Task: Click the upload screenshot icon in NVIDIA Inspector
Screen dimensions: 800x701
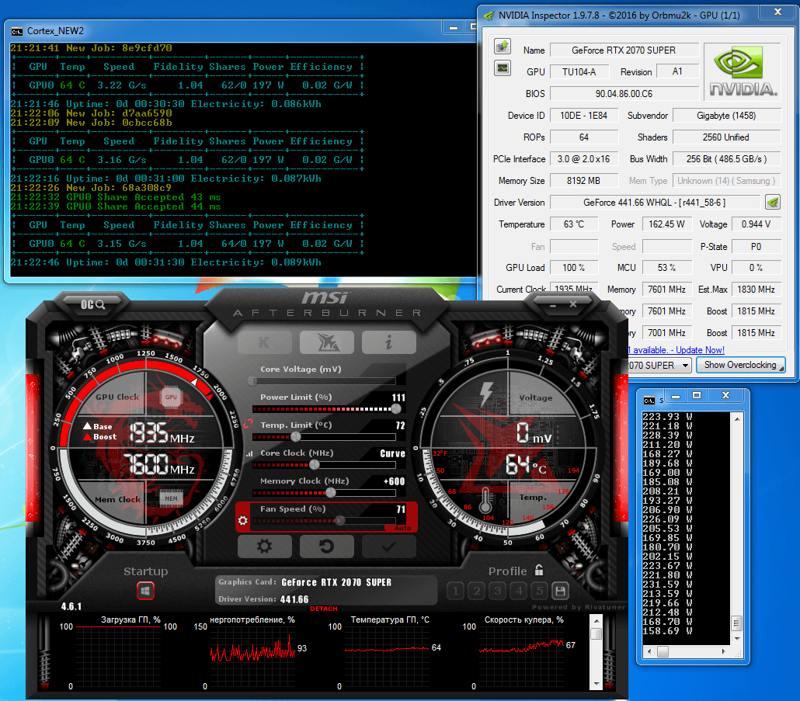Action: 503,47
